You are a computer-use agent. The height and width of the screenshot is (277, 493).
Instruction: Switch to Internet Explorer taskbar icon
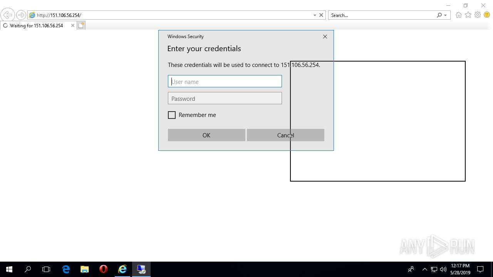point(122,269)
